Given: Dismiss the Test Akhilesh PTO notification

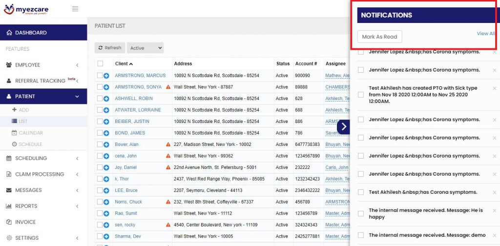Looking at the screenshot, I should click(494, 88).
